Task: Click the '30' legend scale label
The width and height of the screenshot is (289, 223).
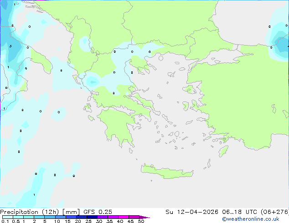Action: click(99, 221)
